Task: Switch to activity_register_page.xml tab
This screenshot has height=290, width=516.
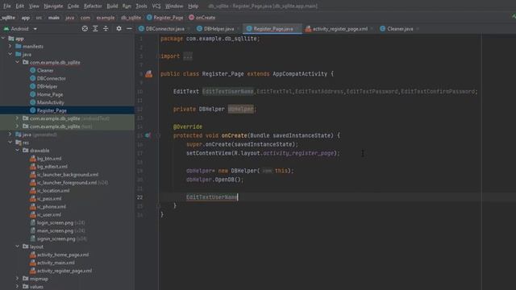Action: 340,29
